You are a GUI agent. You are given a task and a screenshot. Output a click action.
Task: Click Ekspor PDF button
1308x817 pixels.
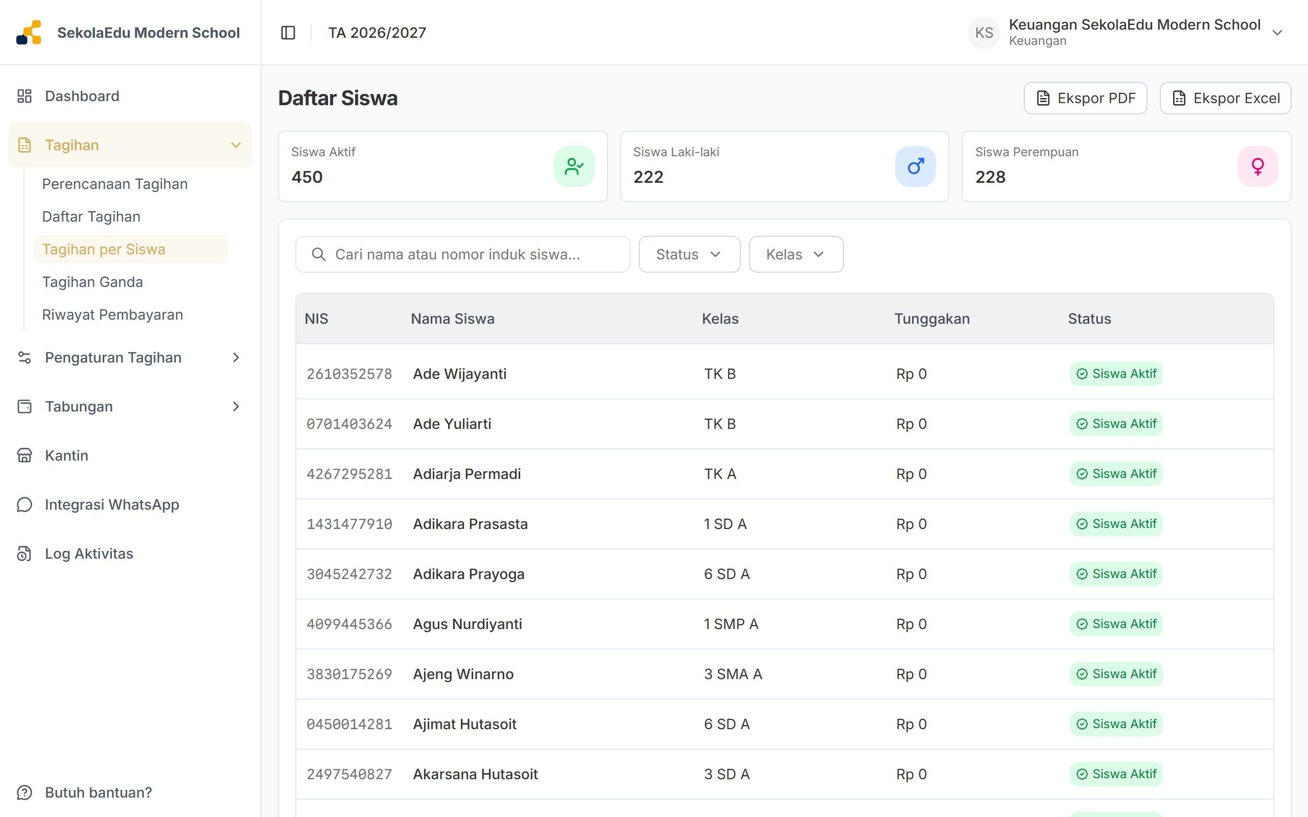pyautogui.click(x=1085, y=99)
